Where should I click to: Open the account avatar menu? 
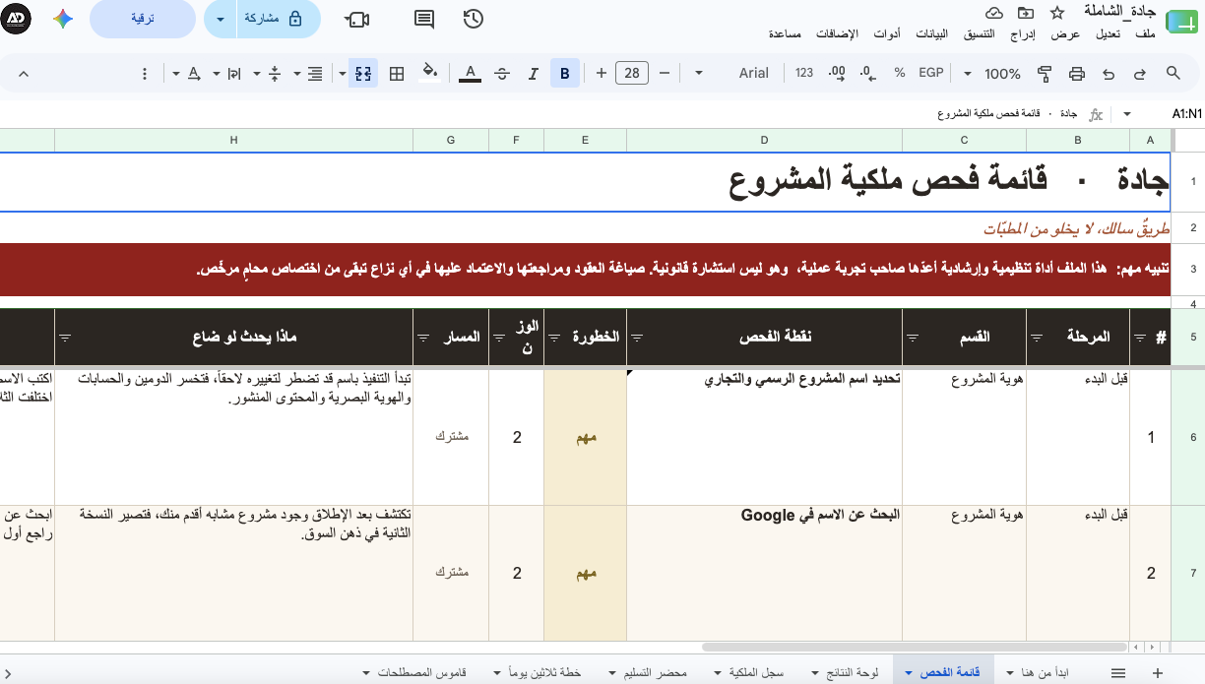(x=17, y=19)
